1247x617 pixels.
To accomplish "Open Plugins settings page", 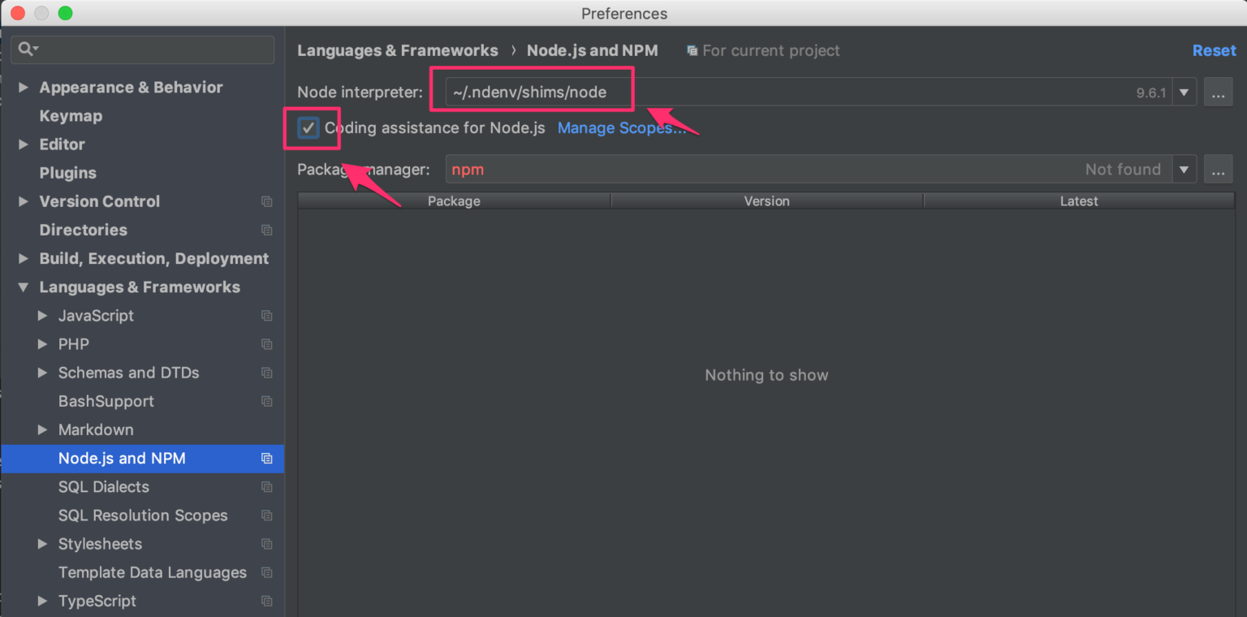I will pyautogui.click(x=67, y=173).
